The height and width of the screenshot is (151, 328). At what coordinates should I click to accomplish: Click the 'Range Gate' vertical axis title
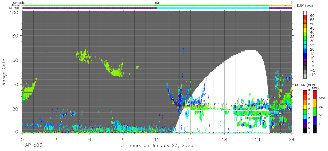4,72
